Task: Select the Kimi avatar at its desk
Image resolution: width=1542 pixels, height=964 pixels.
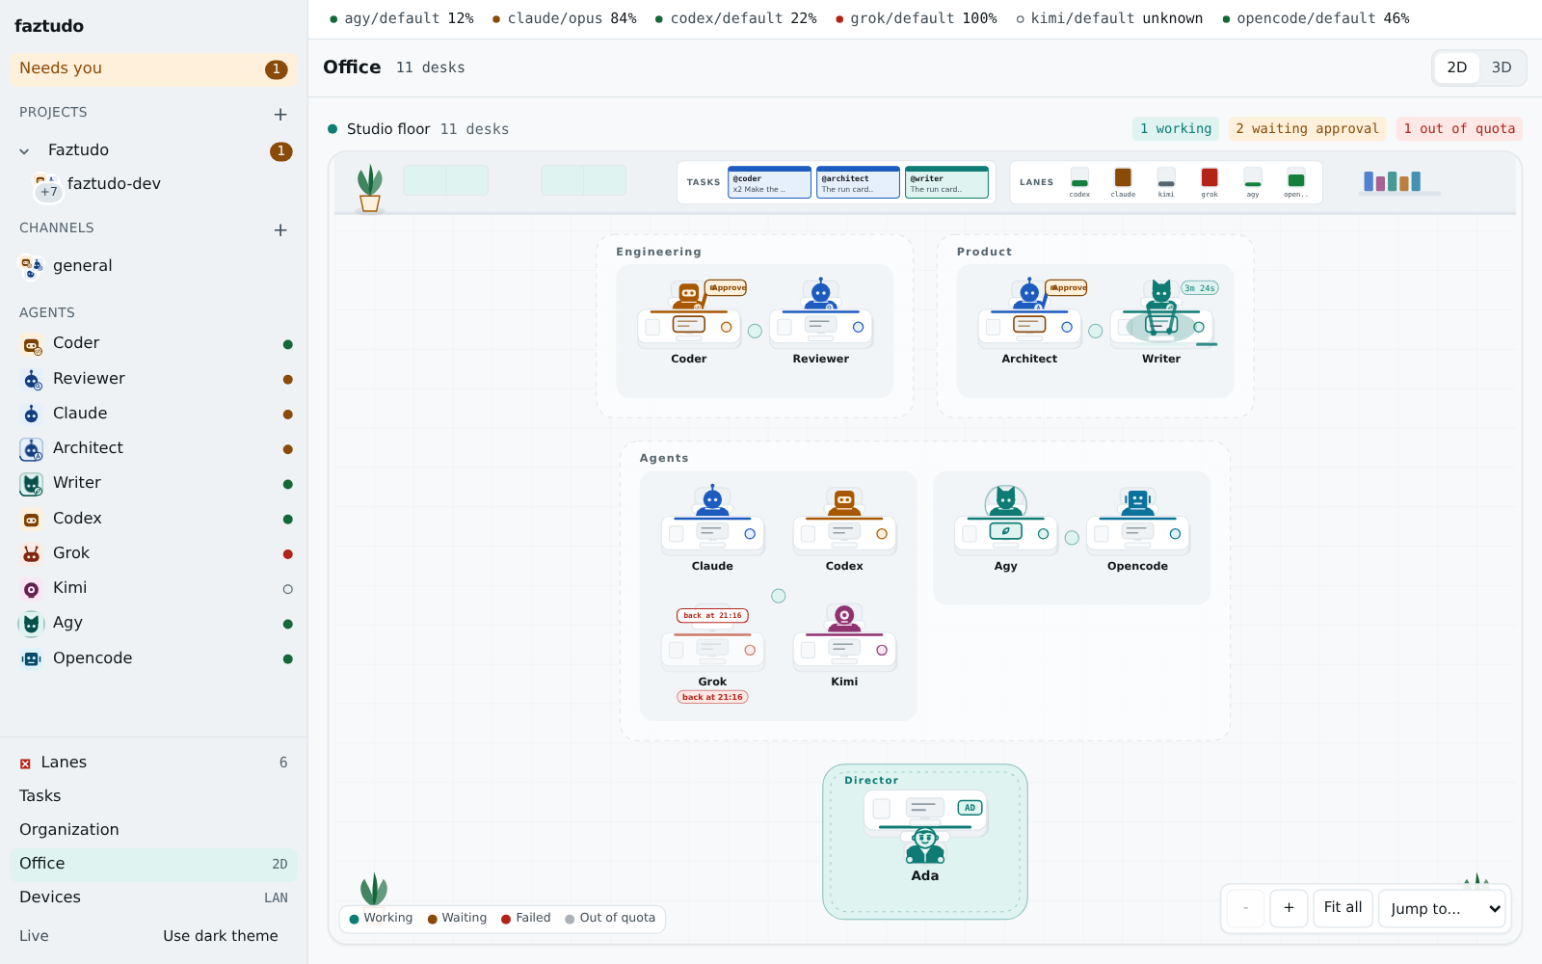Action: click(x=844, y=617)
